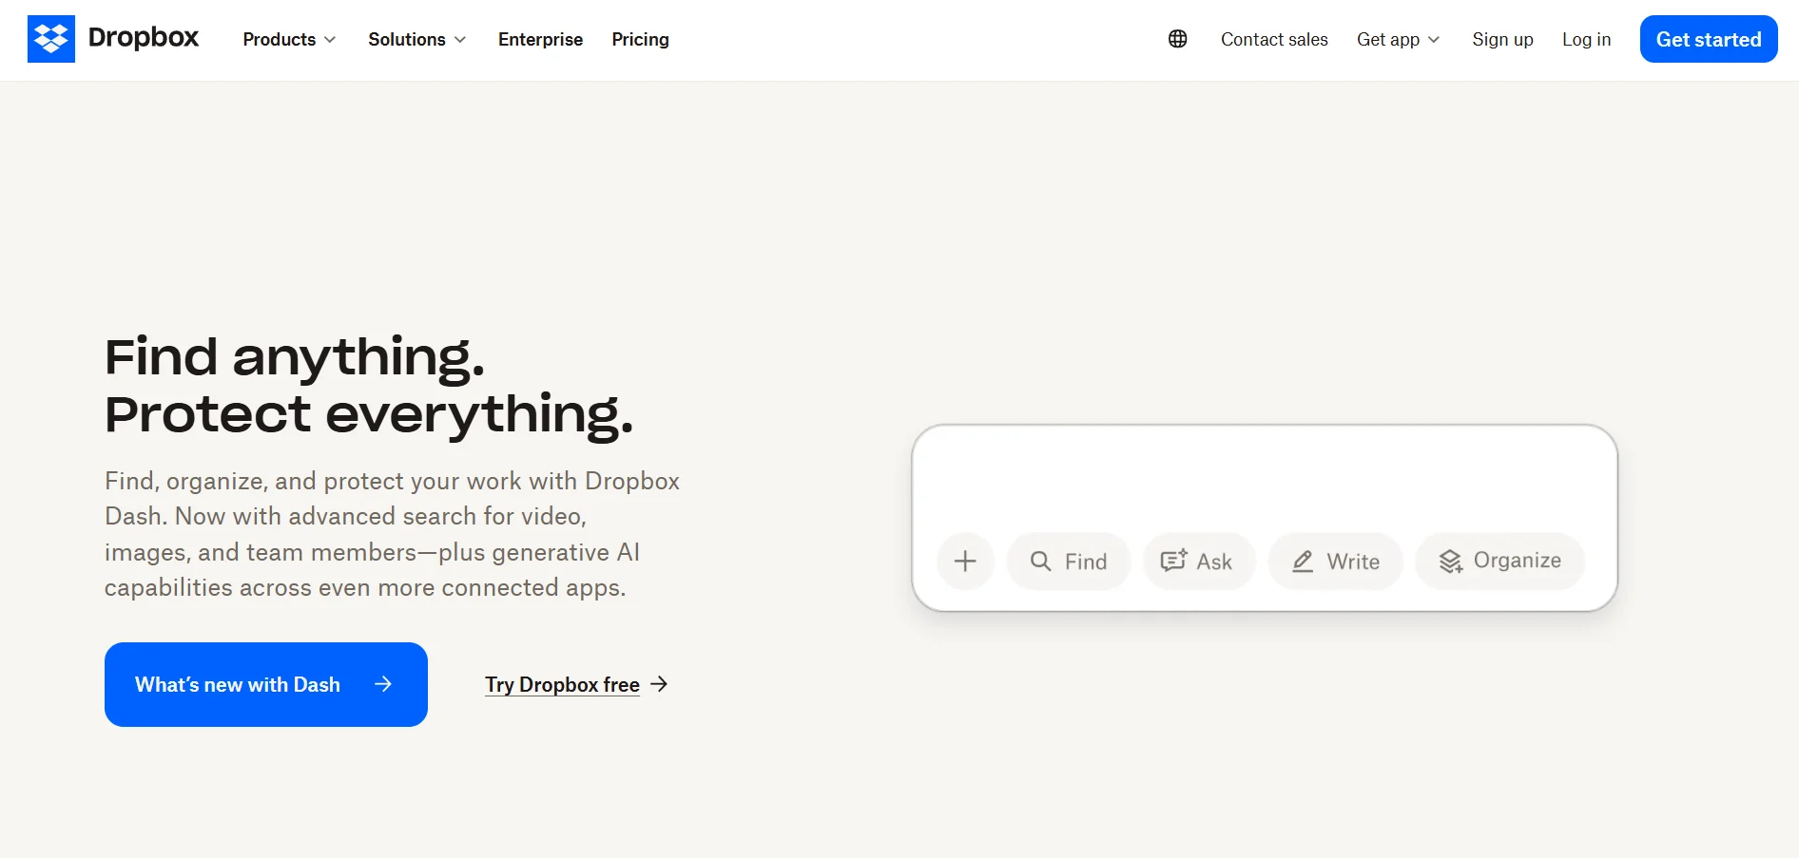Screen dimensions: 1799x858
Task: Go to the Enterprise page
Action: click(x=540, y=39)
